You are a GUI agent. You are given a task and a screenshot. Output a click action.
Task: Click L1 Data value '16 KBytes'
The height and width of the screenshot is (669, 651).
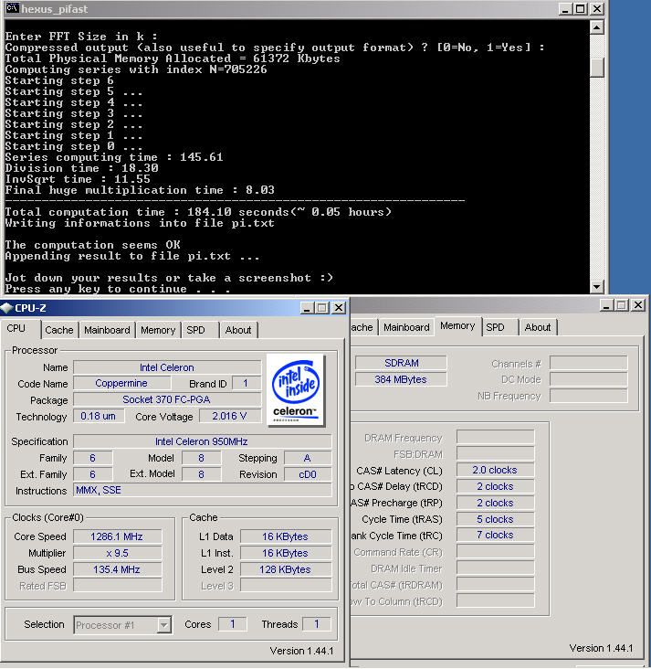[285, 536]
